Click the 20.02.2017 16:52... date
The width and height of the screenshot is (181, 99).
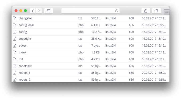(154, 73)
